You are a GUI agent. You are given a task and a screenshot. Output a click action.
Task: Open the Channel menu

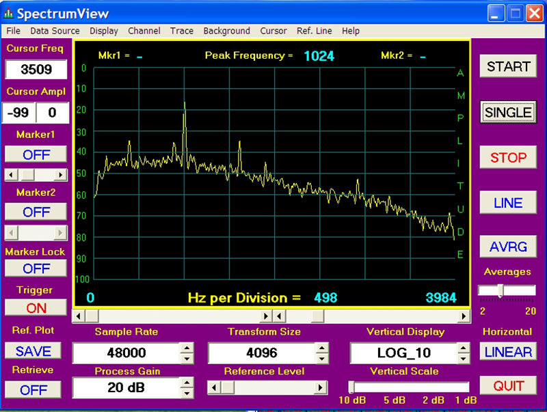[x=144, y=31]
